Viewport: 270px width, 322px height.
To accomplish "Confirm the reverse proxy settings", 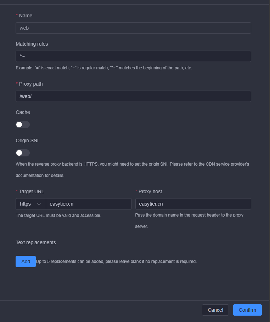I will pos(247,310).
